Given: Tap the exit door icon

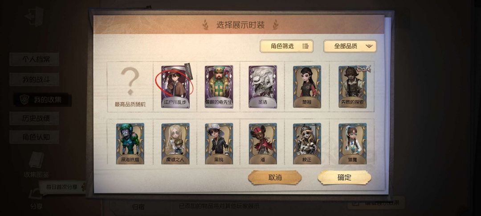Looking at the screenshot, I should [34, 17].
